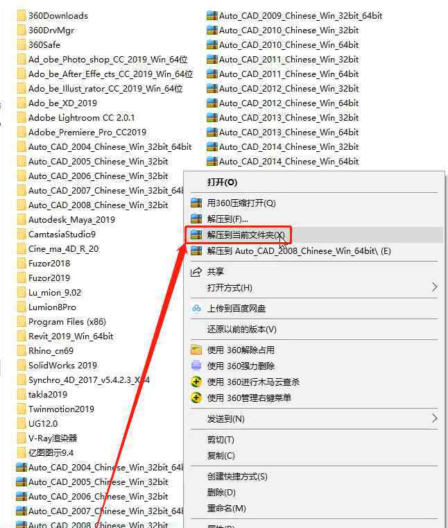Viewport: 448px width, 528px height.
Task: Click the archive icon of Auto_CAD_2012_Chinese_Win_64bit
Action: pyautogui.click(x=212, y=103)
